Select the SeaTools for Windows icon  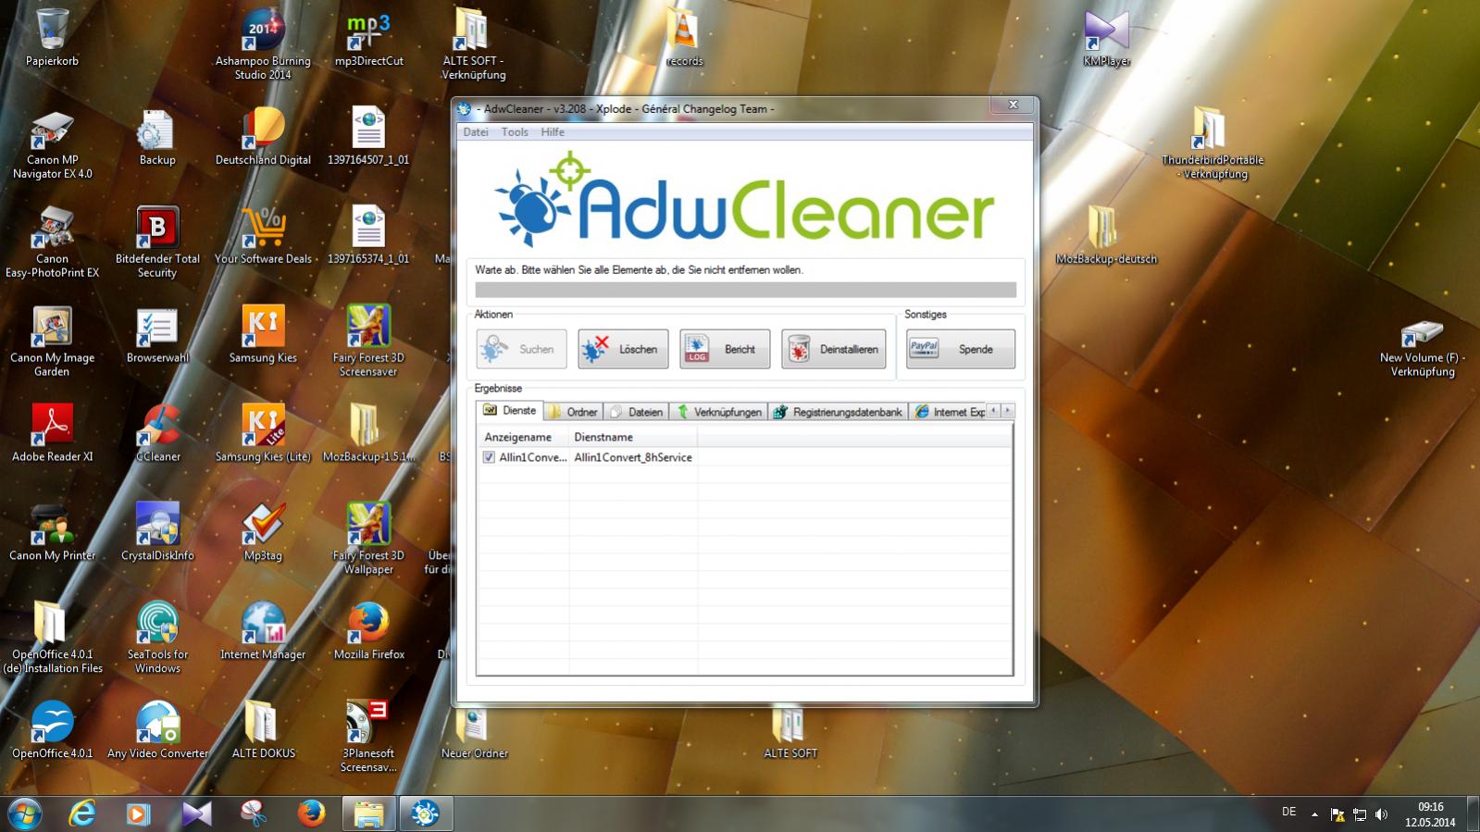[x=157, y=639]
